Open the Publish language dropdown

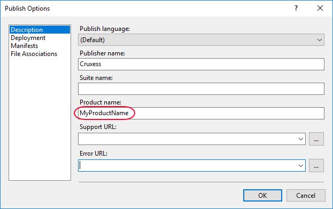click(x=201, y=40)
